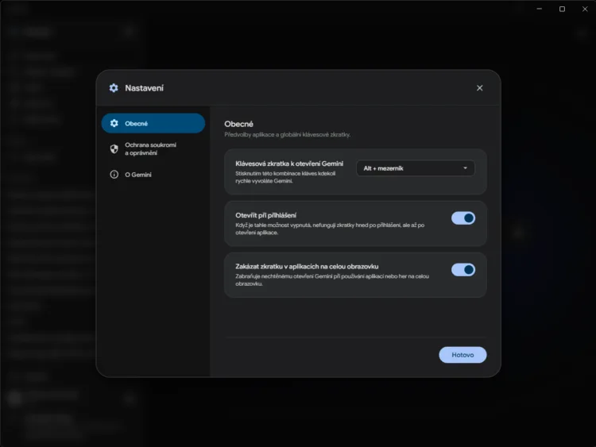
Task: Close the Gemini app window
Action: point(585,9)
